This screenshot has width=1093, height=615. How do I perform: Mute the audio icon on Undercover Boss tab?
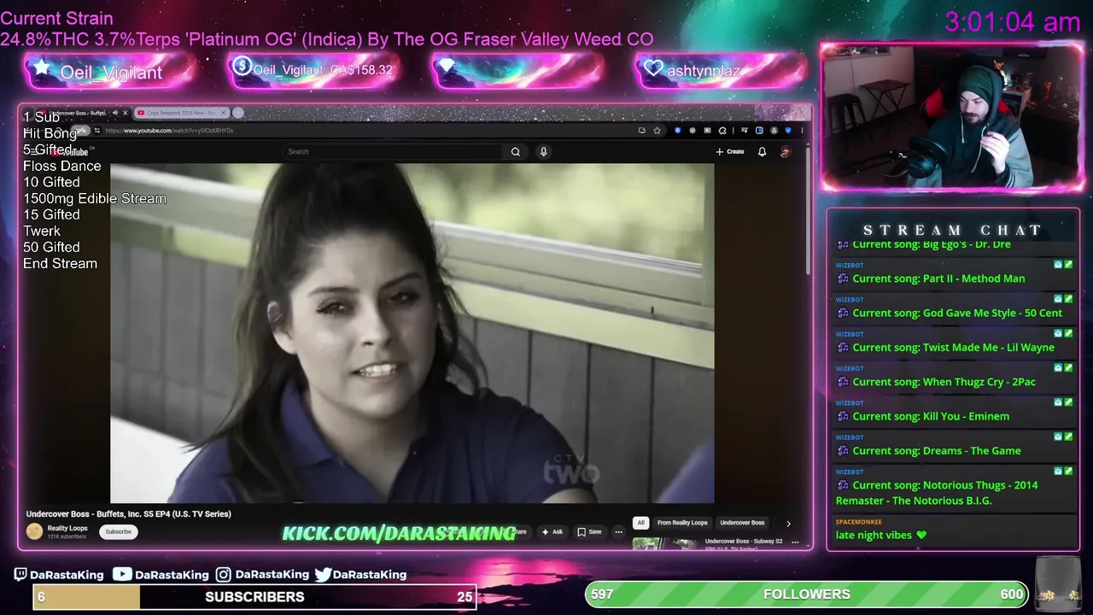[x=115, y=113]
